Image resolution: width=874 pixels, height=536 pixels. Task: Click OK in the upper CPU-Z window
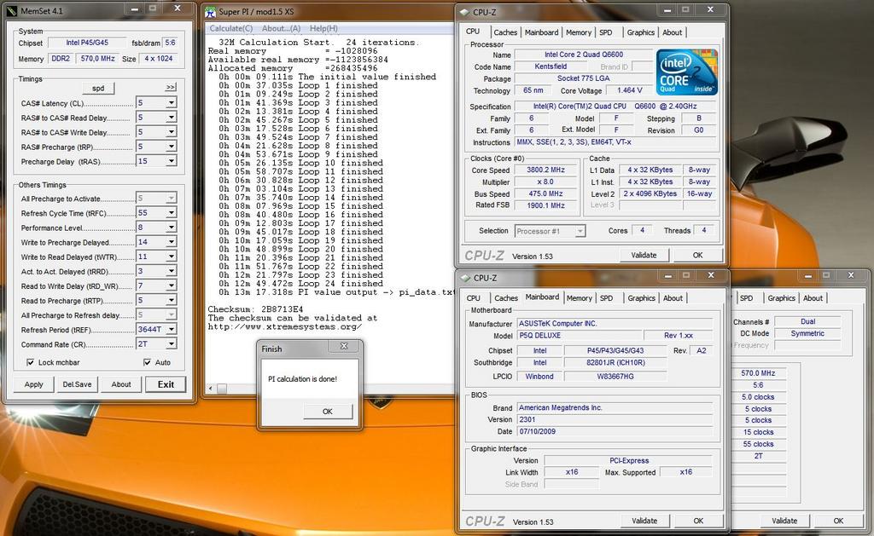pos(698,255)
